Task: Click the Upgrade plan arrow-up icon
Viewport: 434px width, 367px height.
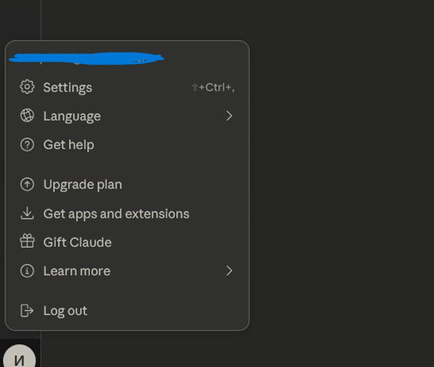Action: pyautogui.click(x=27, y=185)
